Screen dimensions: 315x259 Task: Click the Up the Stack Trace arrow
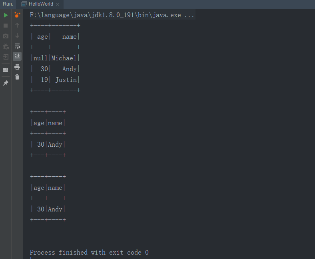pos(17,25)
